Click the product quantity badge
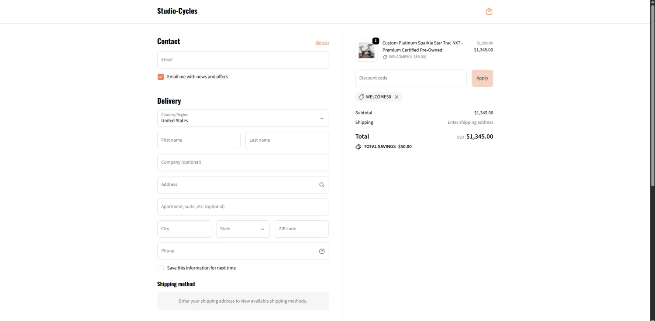Image resolution: width=655 pixels, height=321 pixels. 376,41
